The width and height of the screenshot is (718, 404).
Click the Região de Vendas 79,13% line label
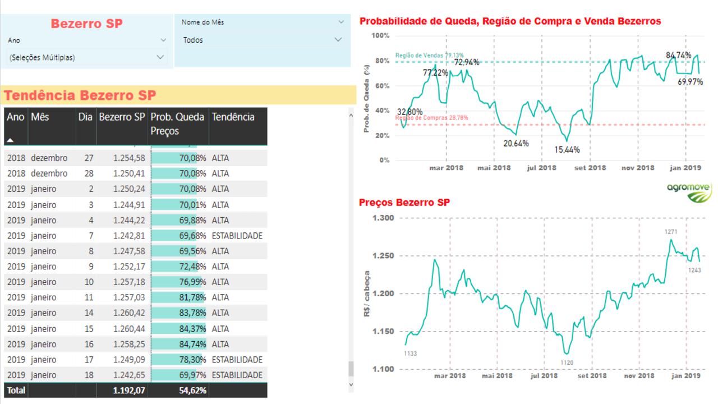coord(430,55)
